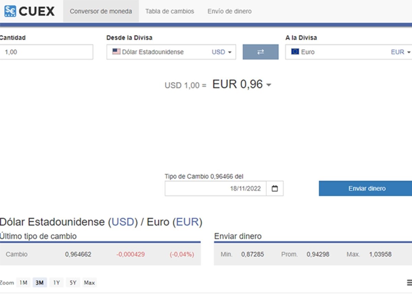
Task: Click the US flag in the source currency field
Action: pyautogui.click(x=116, y=52)
